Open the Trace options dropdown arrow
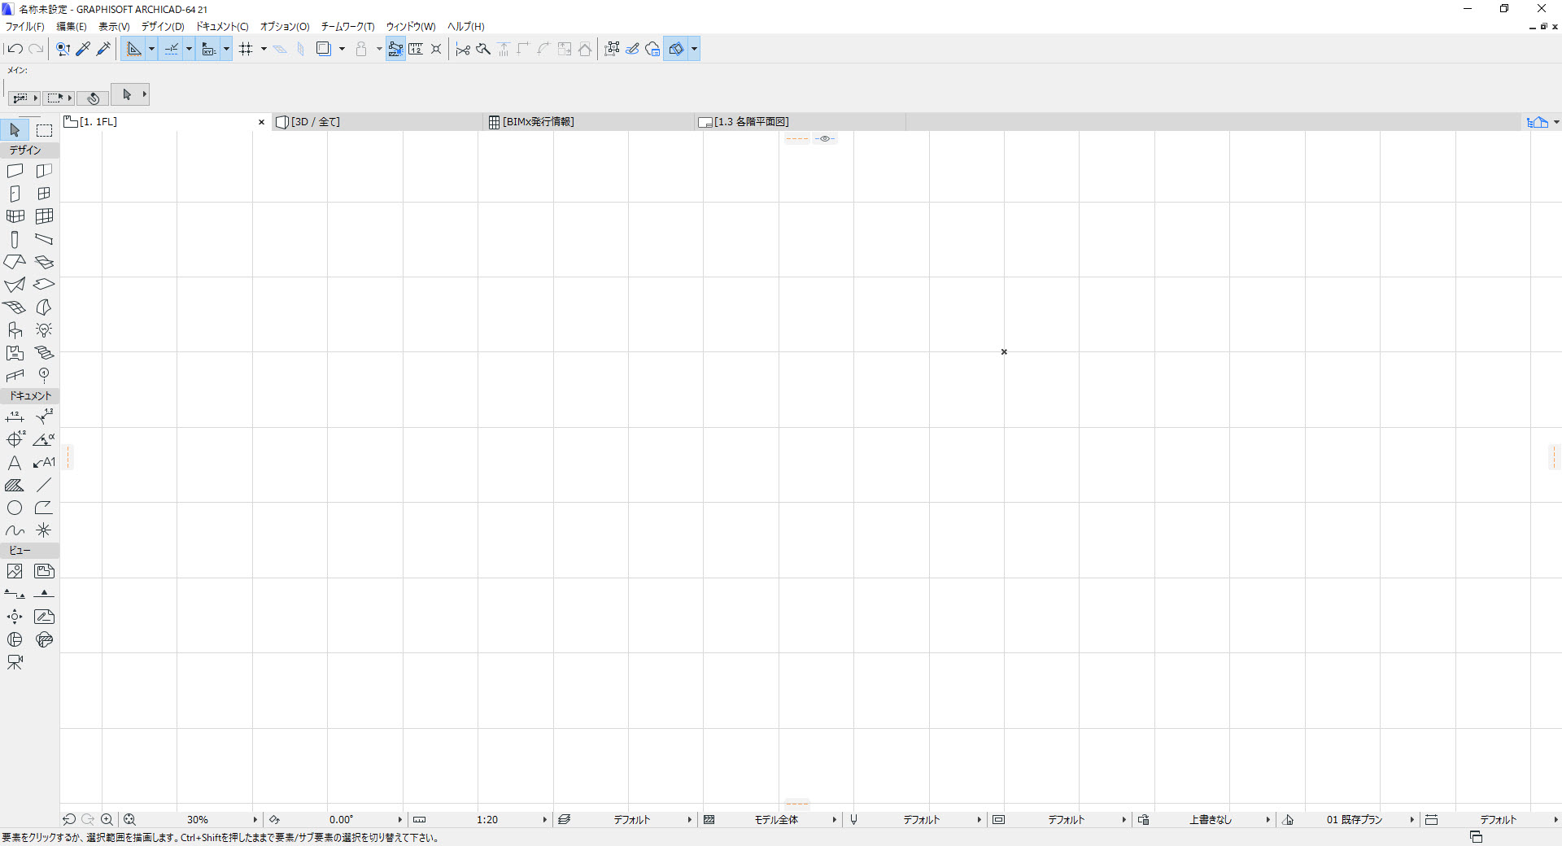Screen dimensions: 1562x846 click(x=342, y=49)
